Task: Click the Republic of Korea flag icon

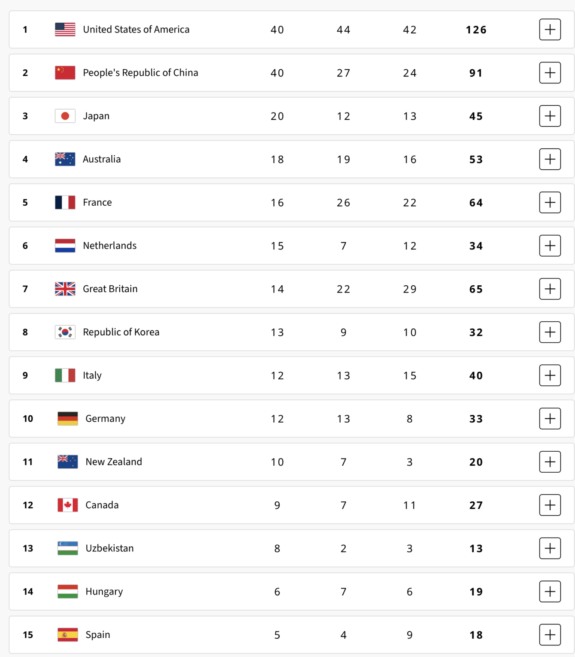Action: [65, 332]
